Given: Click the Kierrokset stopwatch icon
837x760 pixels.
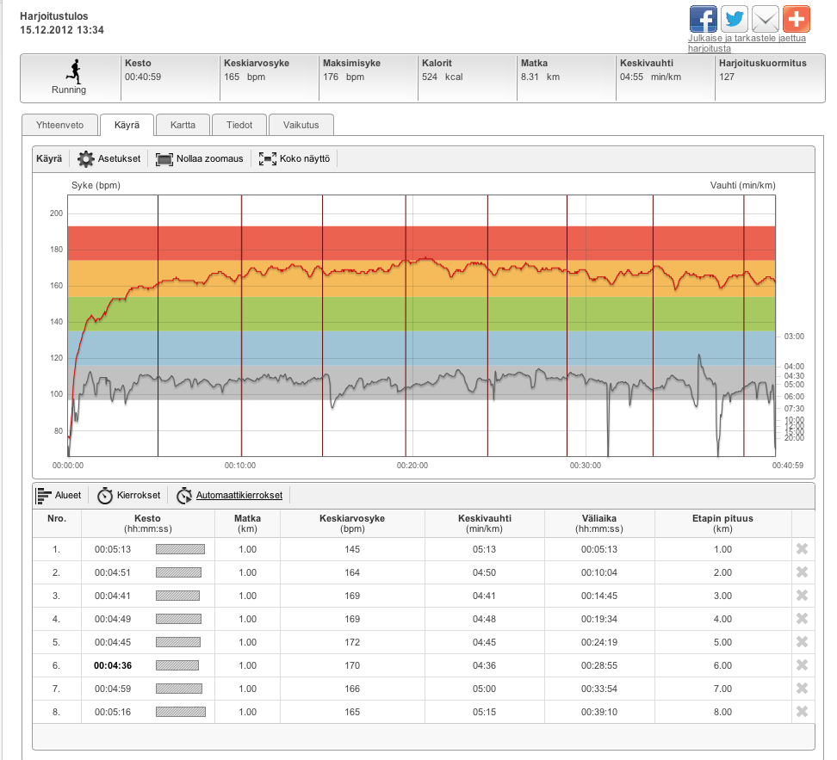Looking at the screenshot, I should [105, 495].
